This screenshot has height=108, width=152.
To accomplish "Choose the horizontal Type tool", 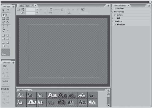I will point(3,15).
